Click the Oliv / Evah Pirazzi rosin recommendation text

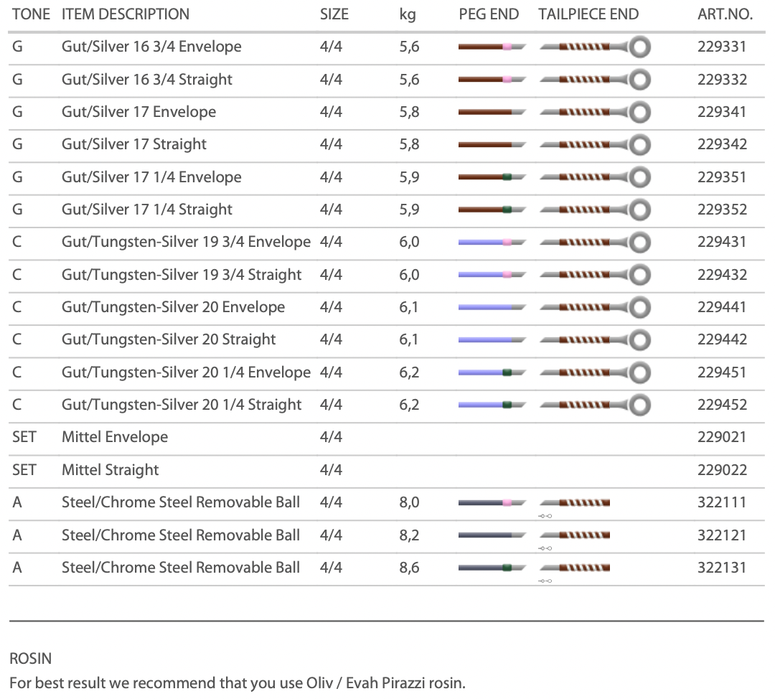238,682
